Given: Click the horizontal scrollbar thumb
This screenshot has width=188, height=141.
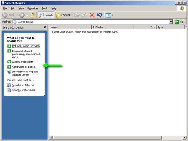Looking at the screenshot, I should (x=107, y=137).
